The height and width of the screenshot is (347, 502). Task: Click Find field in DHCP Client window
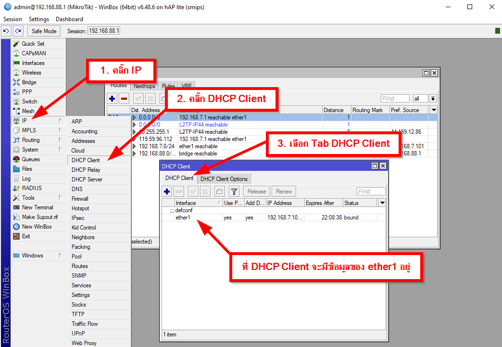(371, 191)
